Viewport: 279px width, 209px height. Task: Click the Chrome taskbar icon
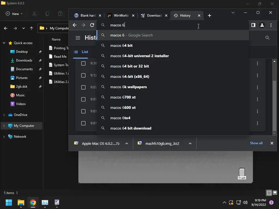[33, 202]
